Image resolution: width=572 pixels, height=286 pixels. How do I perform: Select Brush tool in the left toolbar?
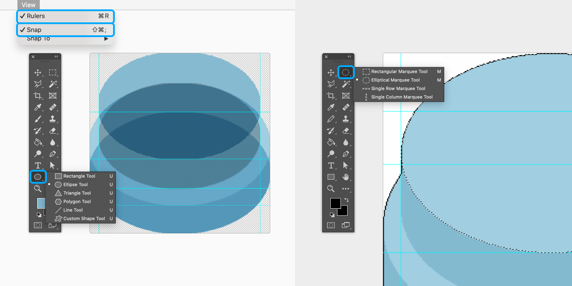click(38, 119)
